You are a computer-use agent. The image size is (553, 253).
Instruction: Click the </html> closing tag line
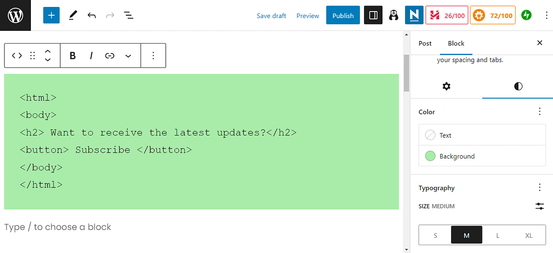tap(41, 185)
